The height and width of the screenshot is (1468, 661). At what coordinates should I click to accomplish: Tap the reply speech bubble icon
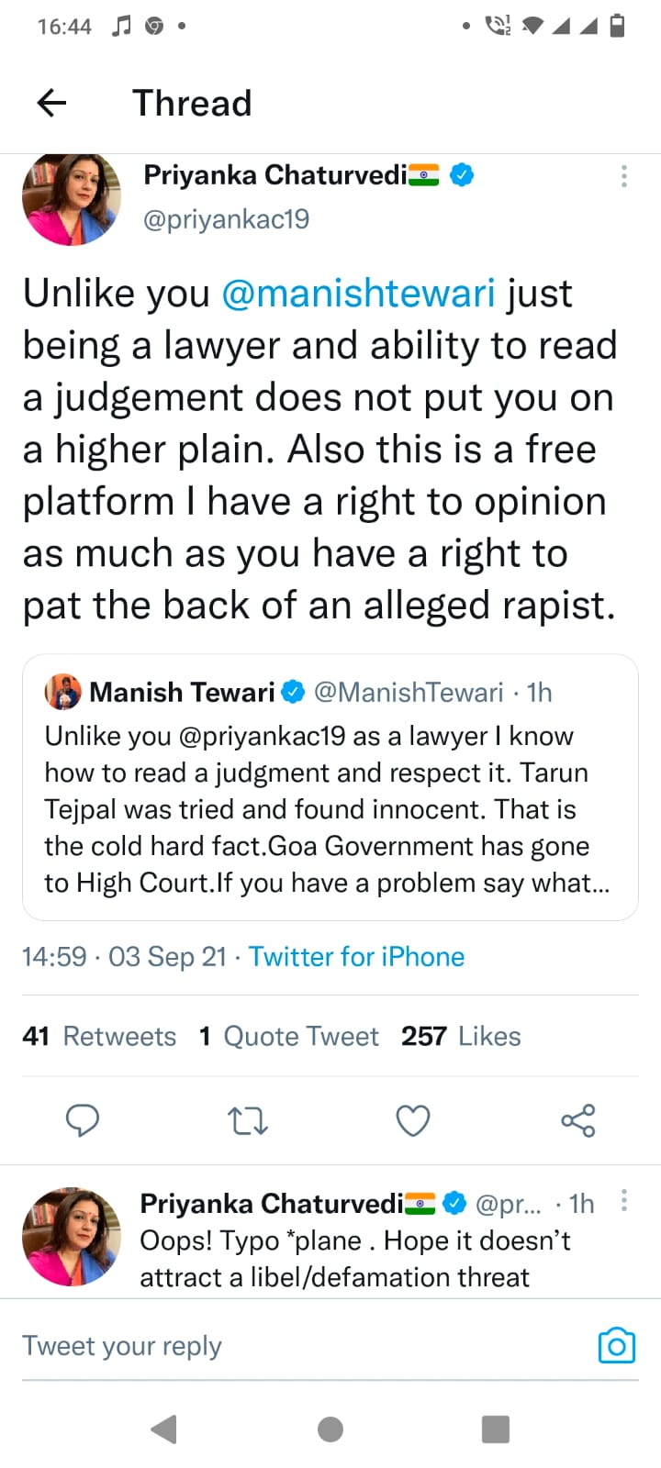click(83, 1120)
